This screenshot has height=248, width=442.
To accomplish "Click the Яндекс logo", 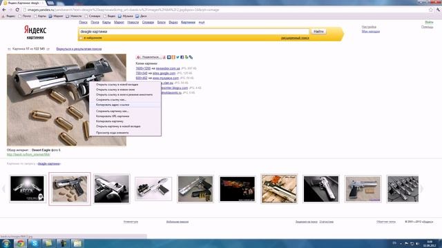I will [35, 30].
